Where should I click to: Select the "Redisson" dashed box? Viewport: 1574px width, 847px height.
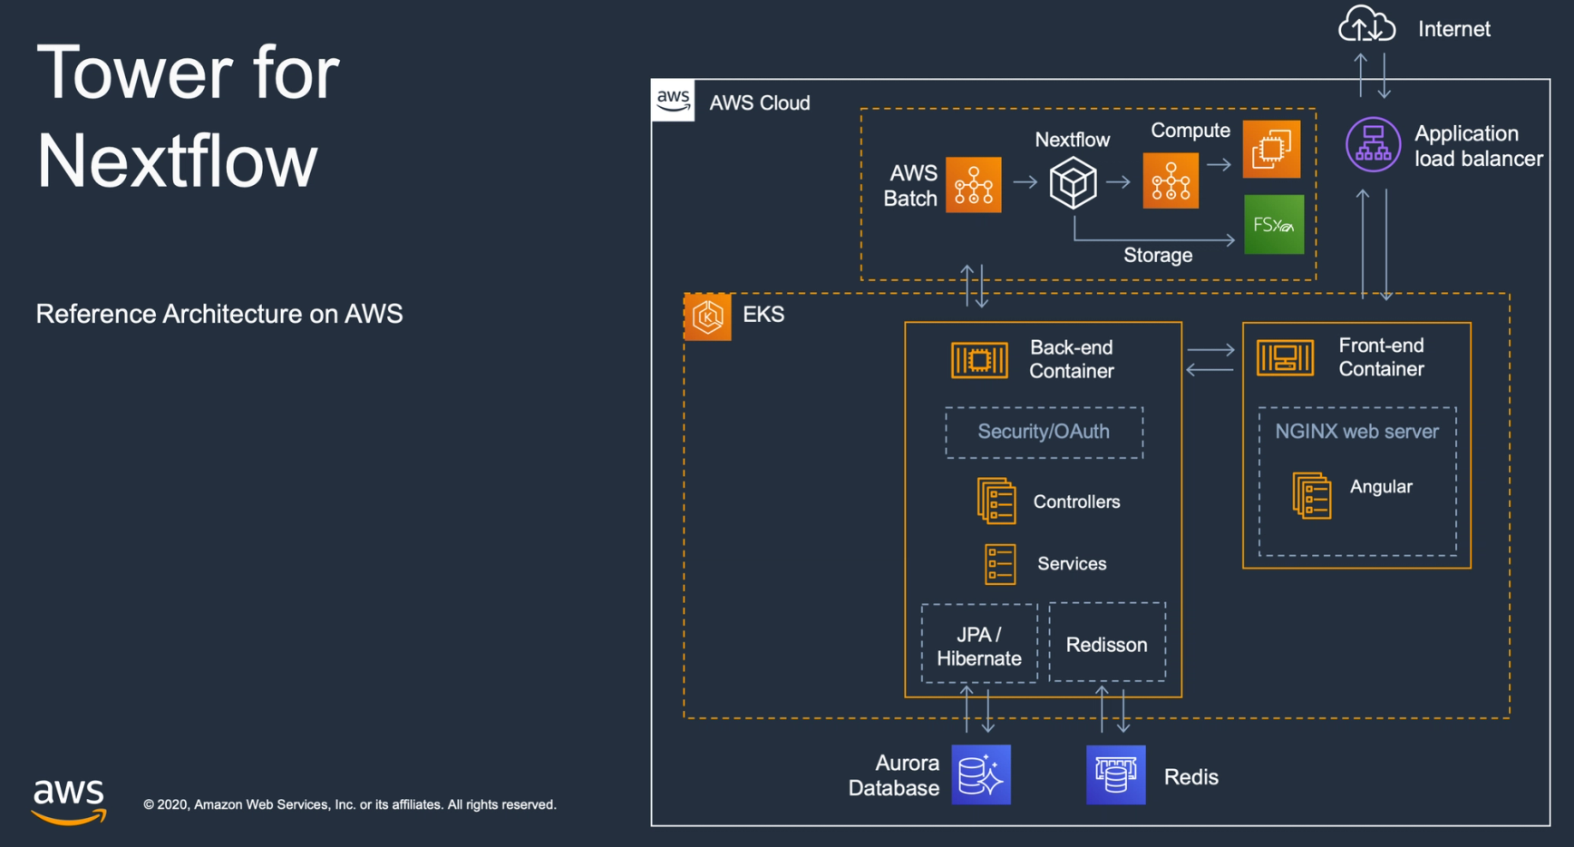(x=1107, y=642)
